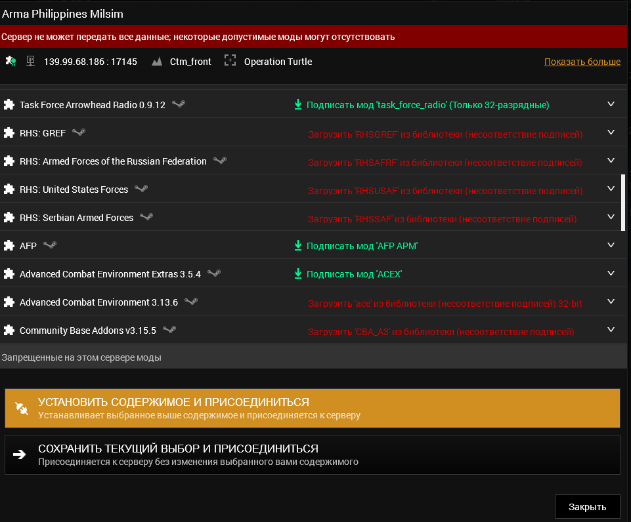Click 'Подписать мод task_force_radio' link
Screen dimensions: 631x522
(x=427, y=105)
